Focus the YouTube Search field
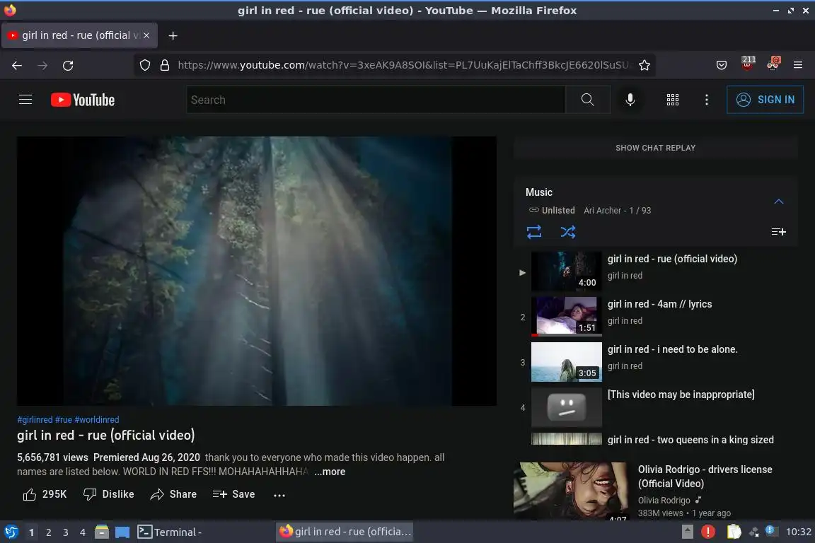 pos(376,100)
